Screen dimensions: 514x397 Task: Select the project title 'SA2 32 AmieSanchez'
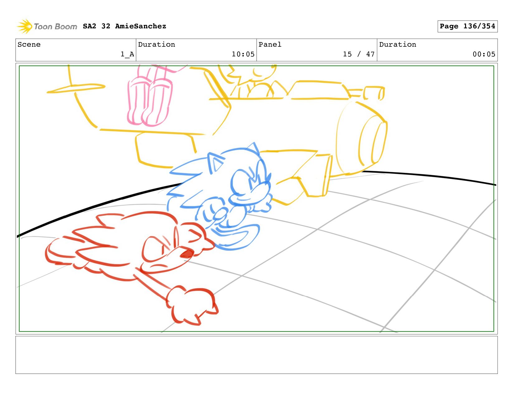pyautogui.click(x=124, y=26)
